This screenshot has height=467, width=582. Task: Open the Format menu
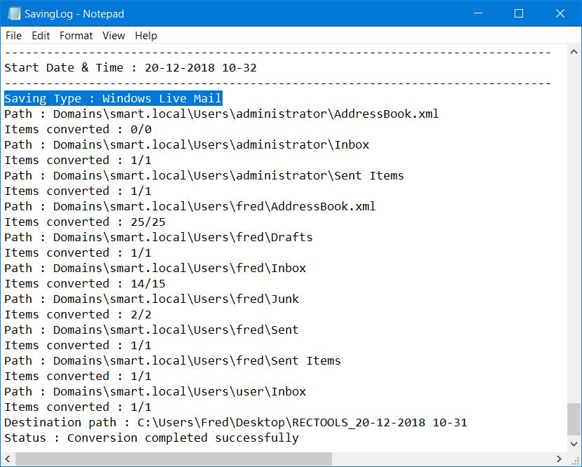pyautogui.click(x=76, y=36)
